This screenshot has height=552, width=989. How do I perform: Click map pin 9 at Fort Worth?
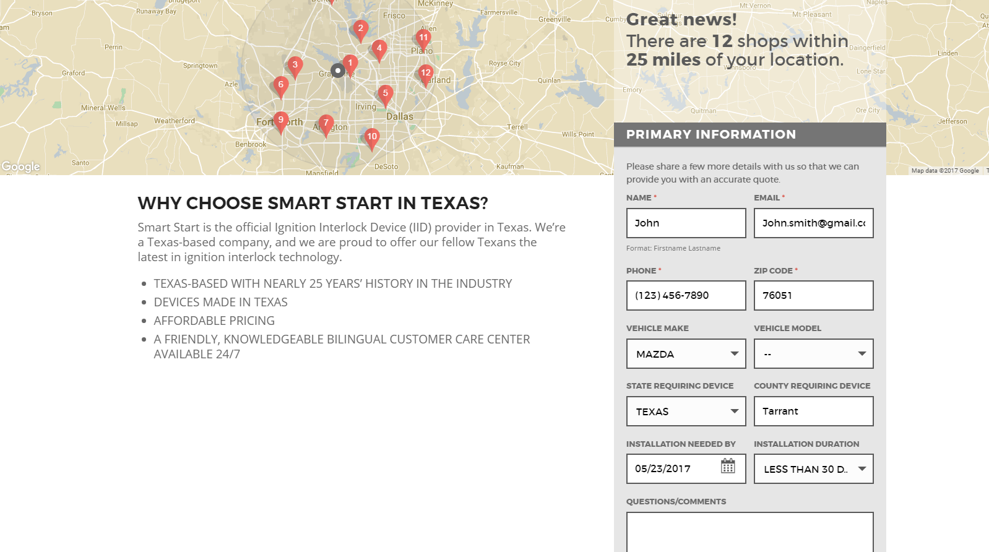(x=281, y=121)
